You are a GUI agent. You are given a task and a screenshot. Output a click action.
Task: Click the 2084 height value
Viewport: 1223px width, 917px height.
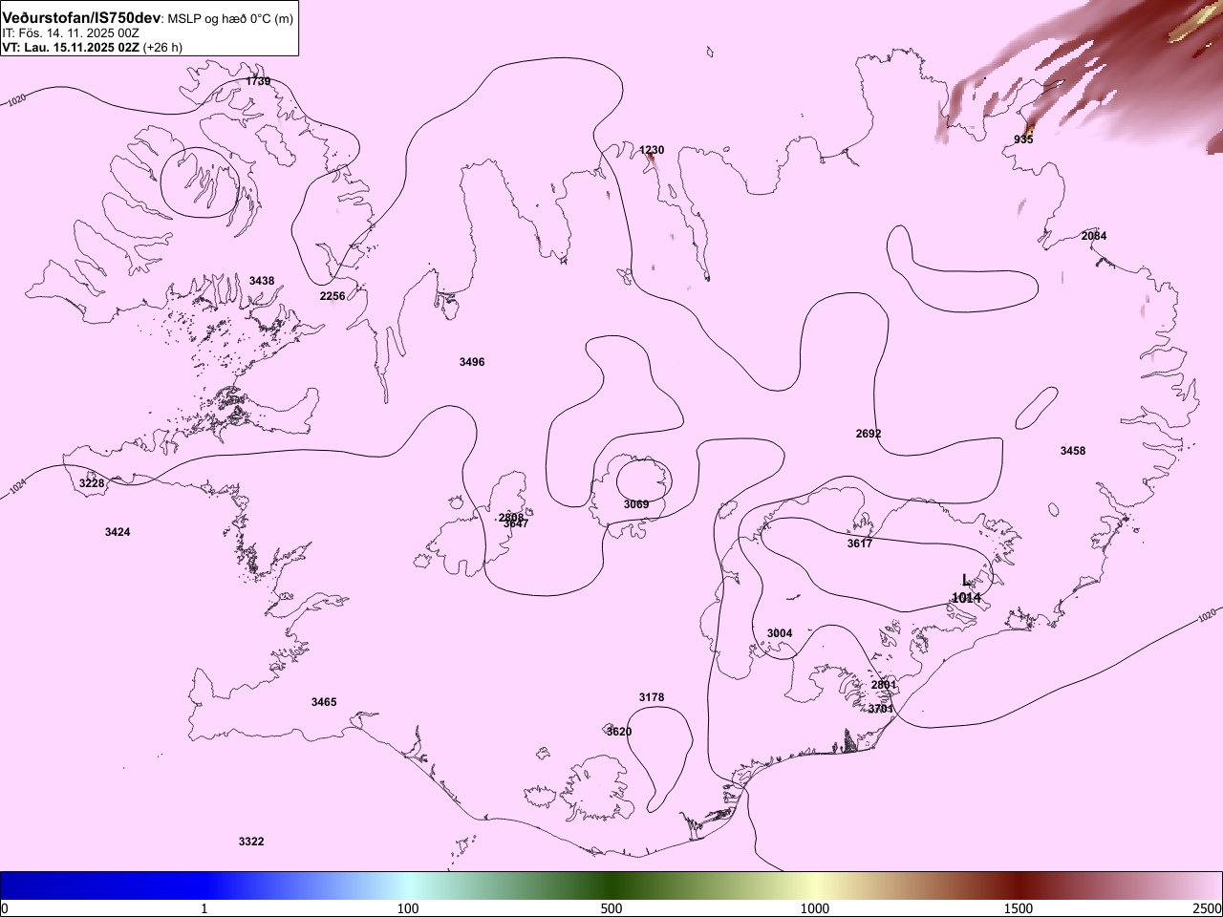(x=1094, y=237)
